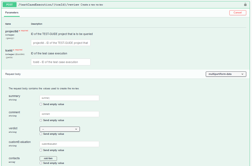The image size is (252, 166).
Task: Click the Cancel button
Action: (237, 12)
